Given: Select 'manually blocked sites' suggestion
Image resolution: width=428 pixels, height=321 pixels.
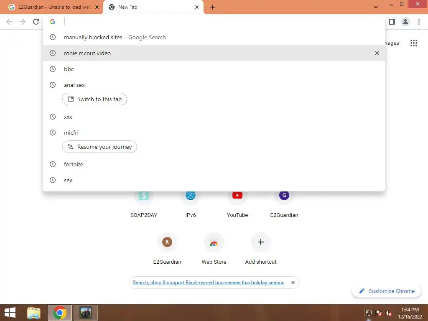Looking at the screenshot, I should click(x=214, y=37).
